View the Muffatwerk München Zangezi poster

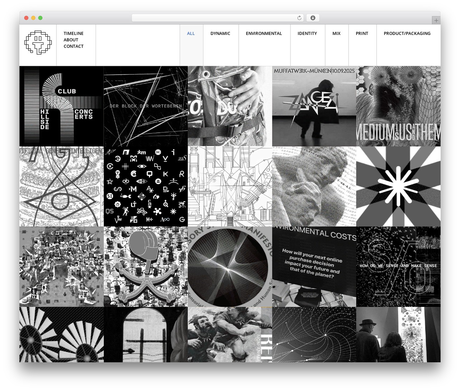click(x=314, y=106)
